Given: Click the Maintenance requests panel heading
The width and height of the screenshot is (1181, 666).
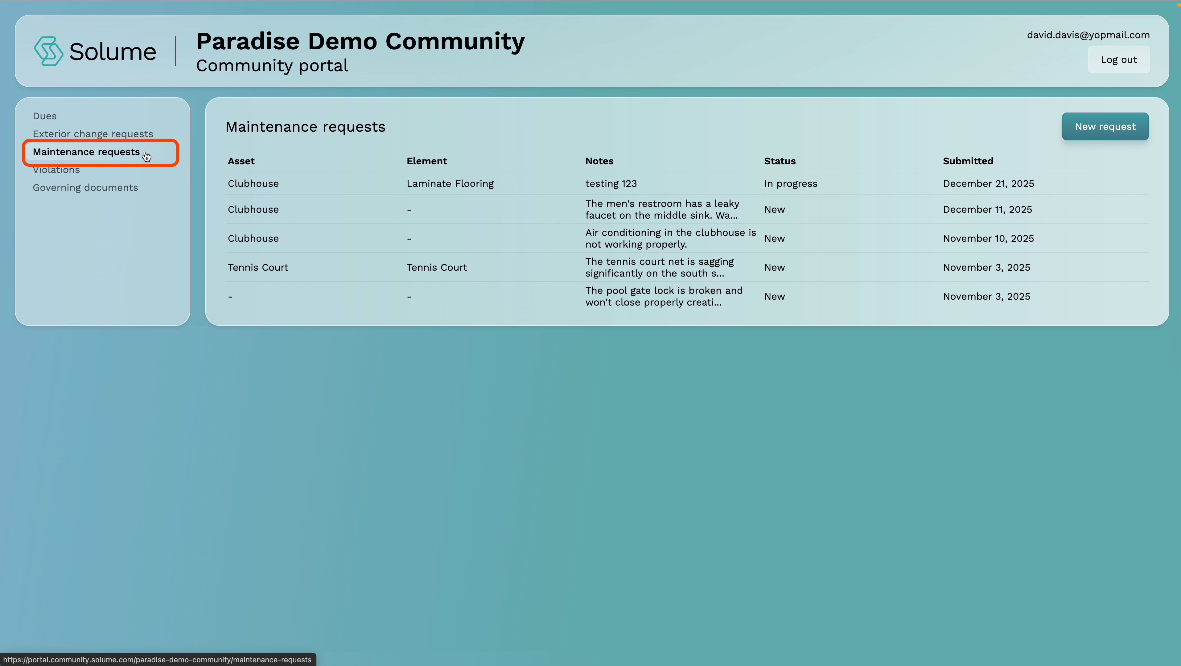Looking at the screenshot, I should coord(305,126).
